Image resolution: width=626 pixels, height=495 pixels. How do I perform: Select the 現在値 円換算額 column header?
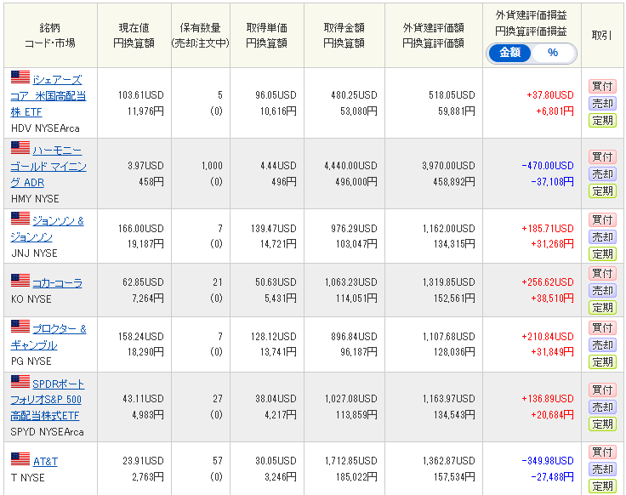click(x=134, y=35)
